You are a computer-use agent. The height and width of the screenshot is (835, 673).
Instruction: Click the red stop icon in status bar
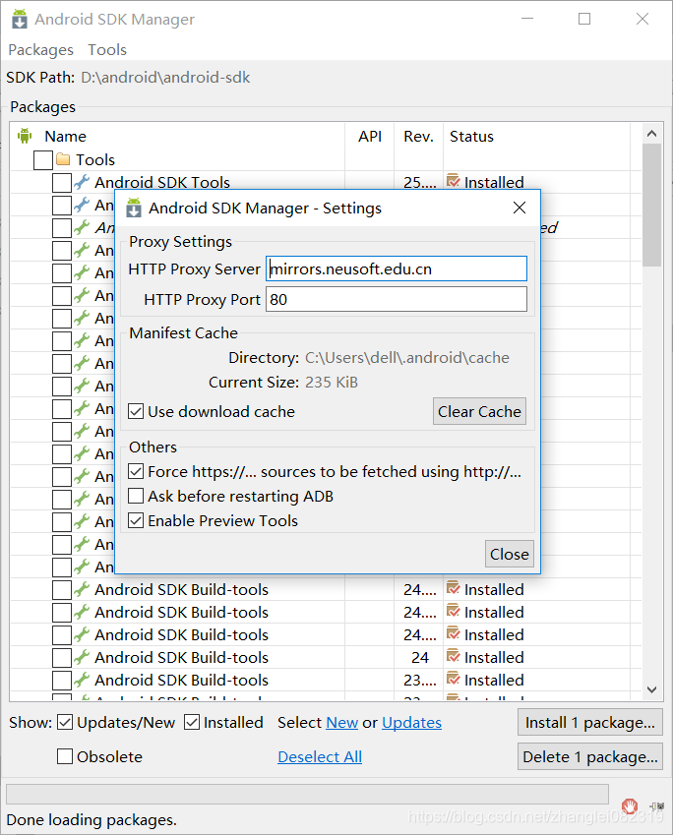tap(630, 806)
